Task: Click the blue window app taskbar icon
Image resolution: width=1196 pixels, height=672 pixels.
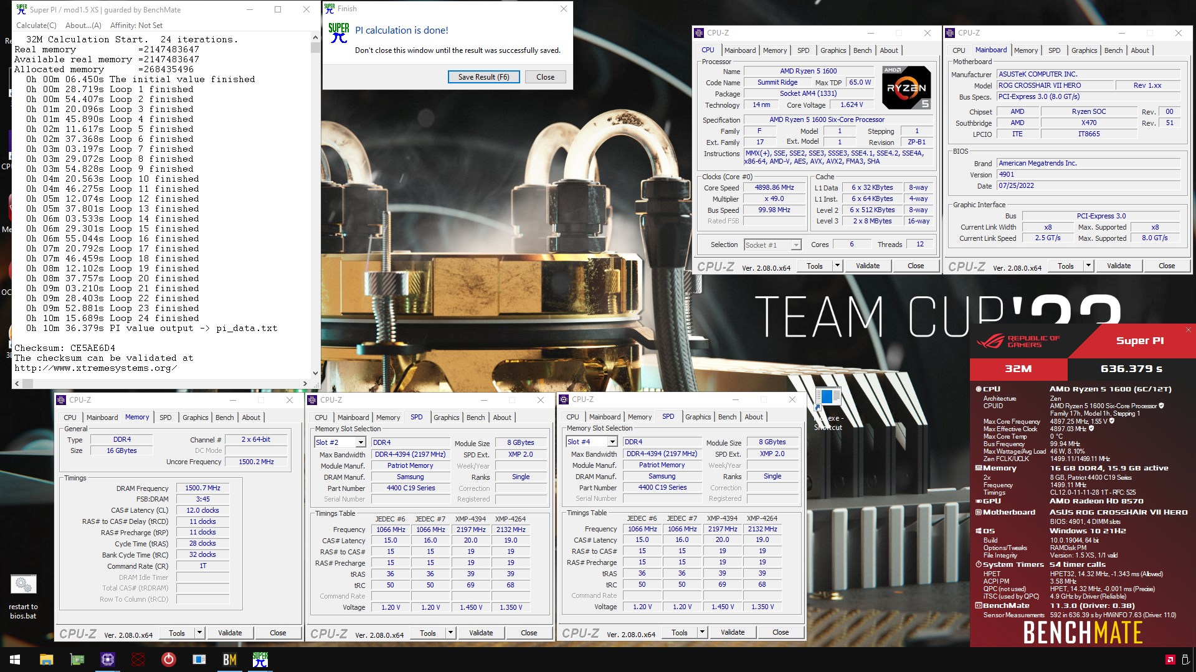Action: (x=199, y=660)
